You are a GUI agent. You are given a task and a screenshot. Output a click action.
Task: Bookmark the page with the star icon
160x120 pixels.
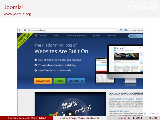pos(116,30)
